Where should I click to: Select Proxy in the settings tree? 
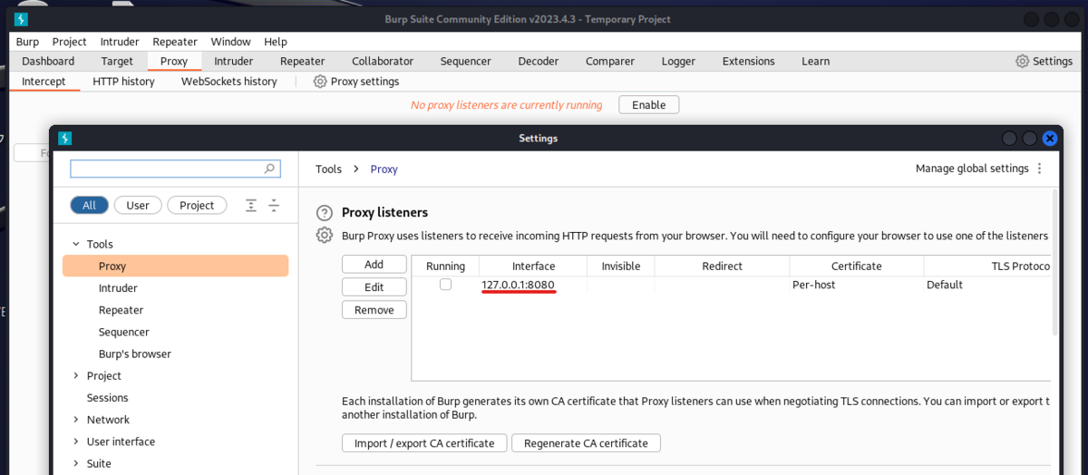(x=175, y=267)
